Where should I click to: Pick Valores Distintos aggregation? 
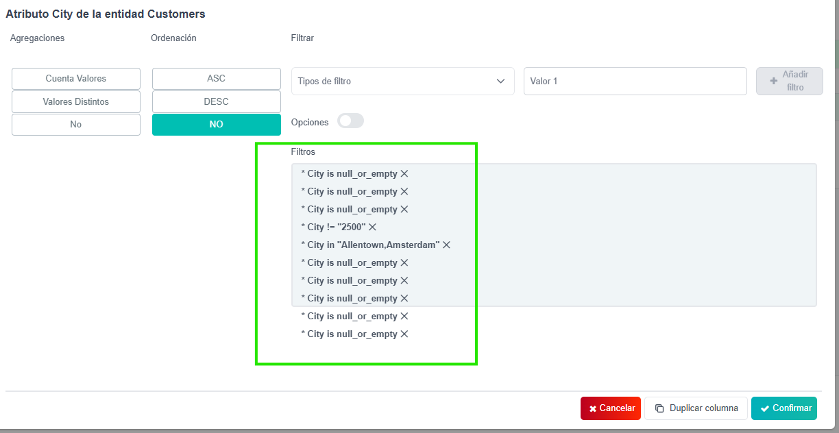coord(76,101)
